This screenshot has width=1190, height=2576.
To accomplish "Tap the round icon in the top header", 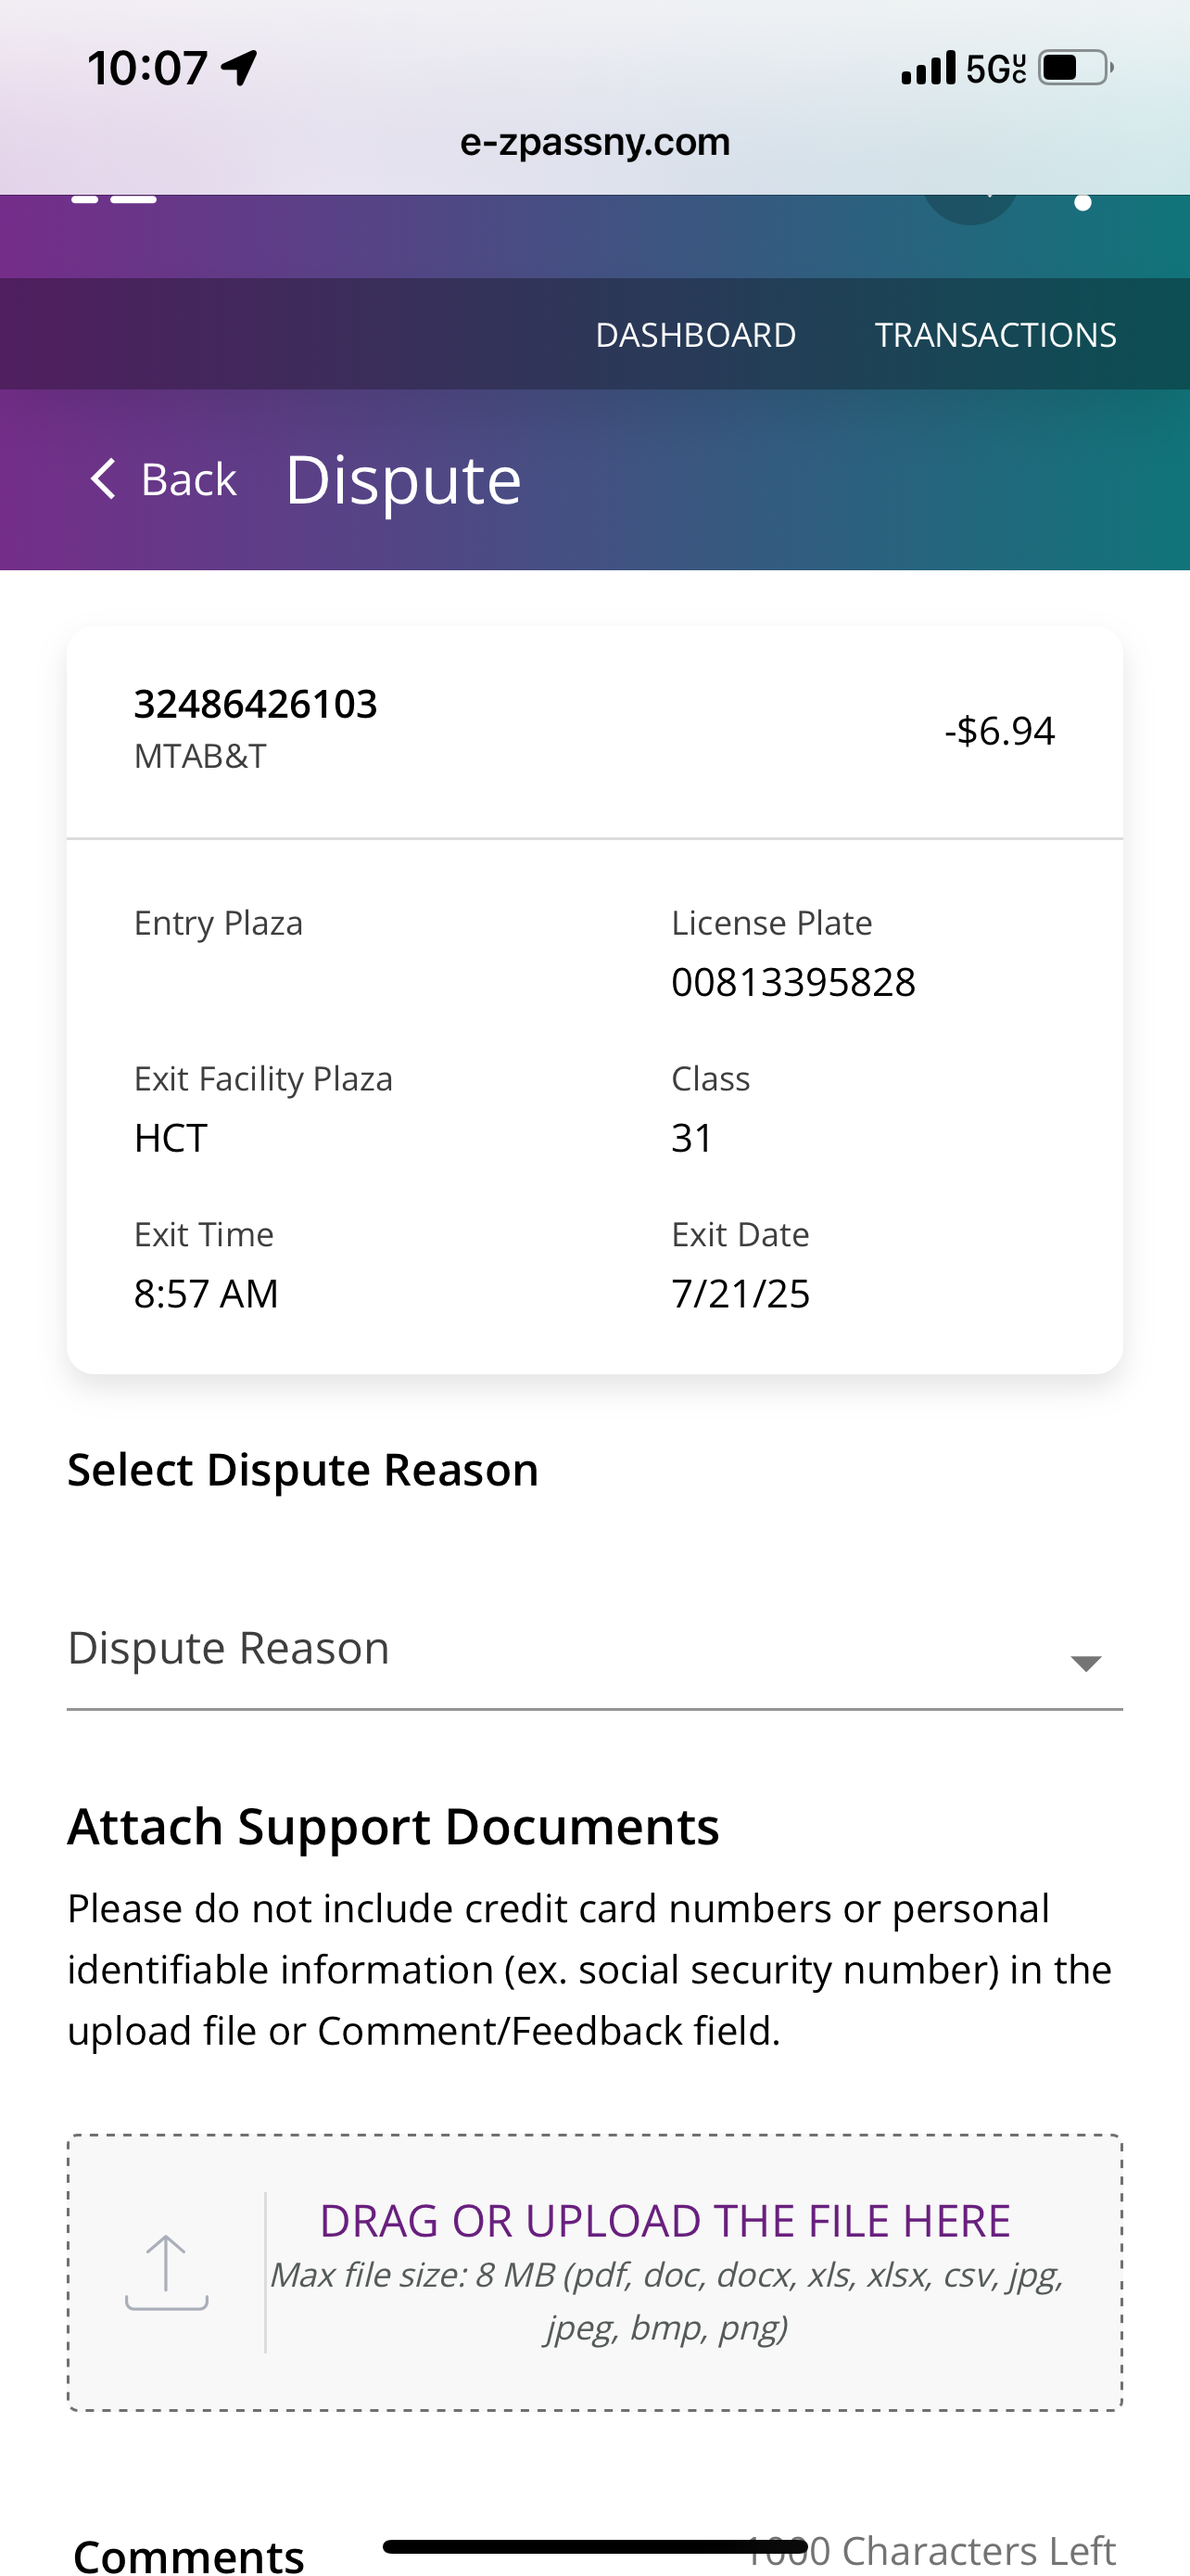I will point(970,203).
